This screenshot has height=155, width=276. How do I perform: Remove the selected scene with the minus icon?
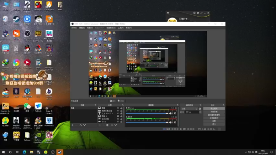click(76, 125)
